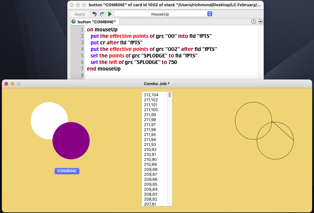Click the round up-arrow icon beside the clock
This screenshot has width=314, height=213.
point(260,22)
